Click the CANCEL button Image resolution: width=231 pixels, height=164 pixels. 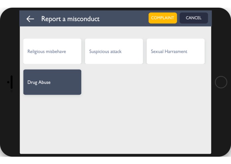click(193, 18)
